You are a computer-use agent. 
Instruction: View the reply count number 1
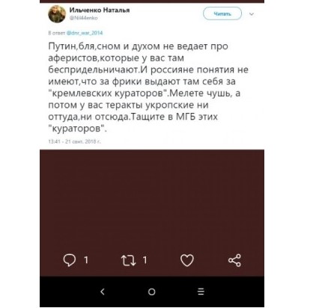(x=86, y=260)
